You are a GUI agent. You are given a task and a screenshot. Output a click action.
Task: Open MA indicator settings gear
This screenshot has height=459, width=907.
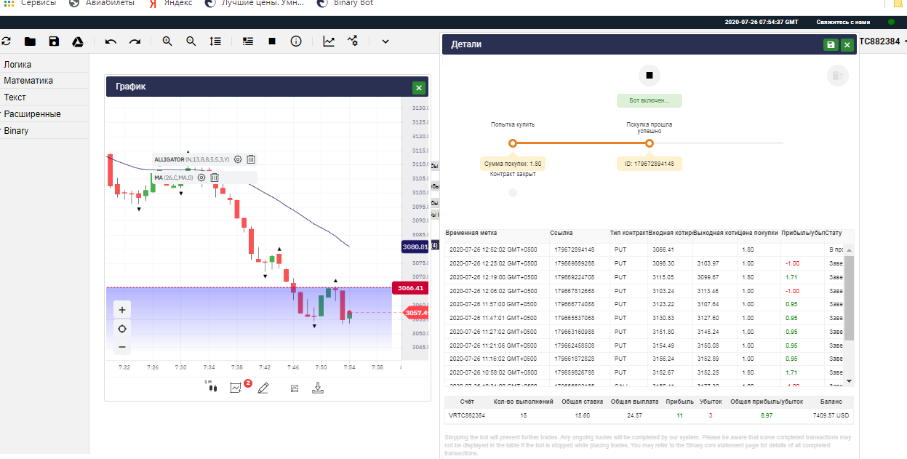[201, 177]
